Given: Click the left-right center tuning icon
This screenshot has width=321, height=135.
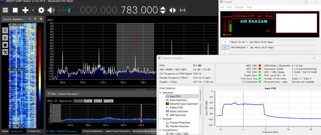Looking at the screenshot, I should click(x=173, y=10).
